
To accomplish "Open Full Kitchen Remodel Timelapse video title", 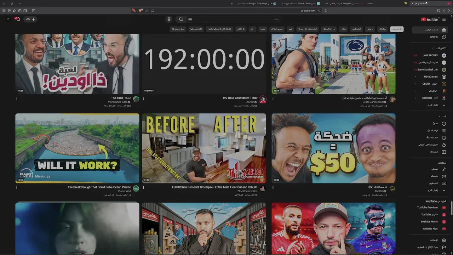I will point(214,187).
